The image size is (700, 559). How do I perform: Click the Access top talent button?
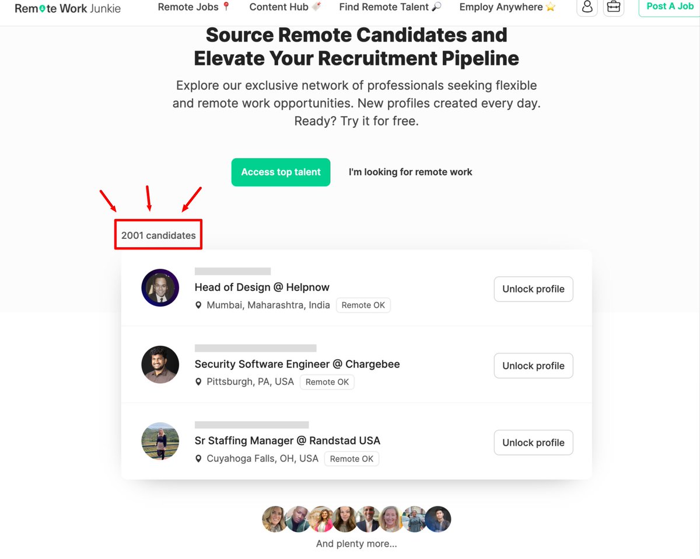click(281, 172)
